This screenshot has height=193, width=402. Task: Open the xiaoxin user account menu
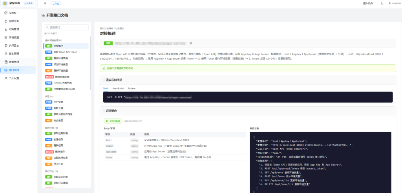(x=394, y=3)
